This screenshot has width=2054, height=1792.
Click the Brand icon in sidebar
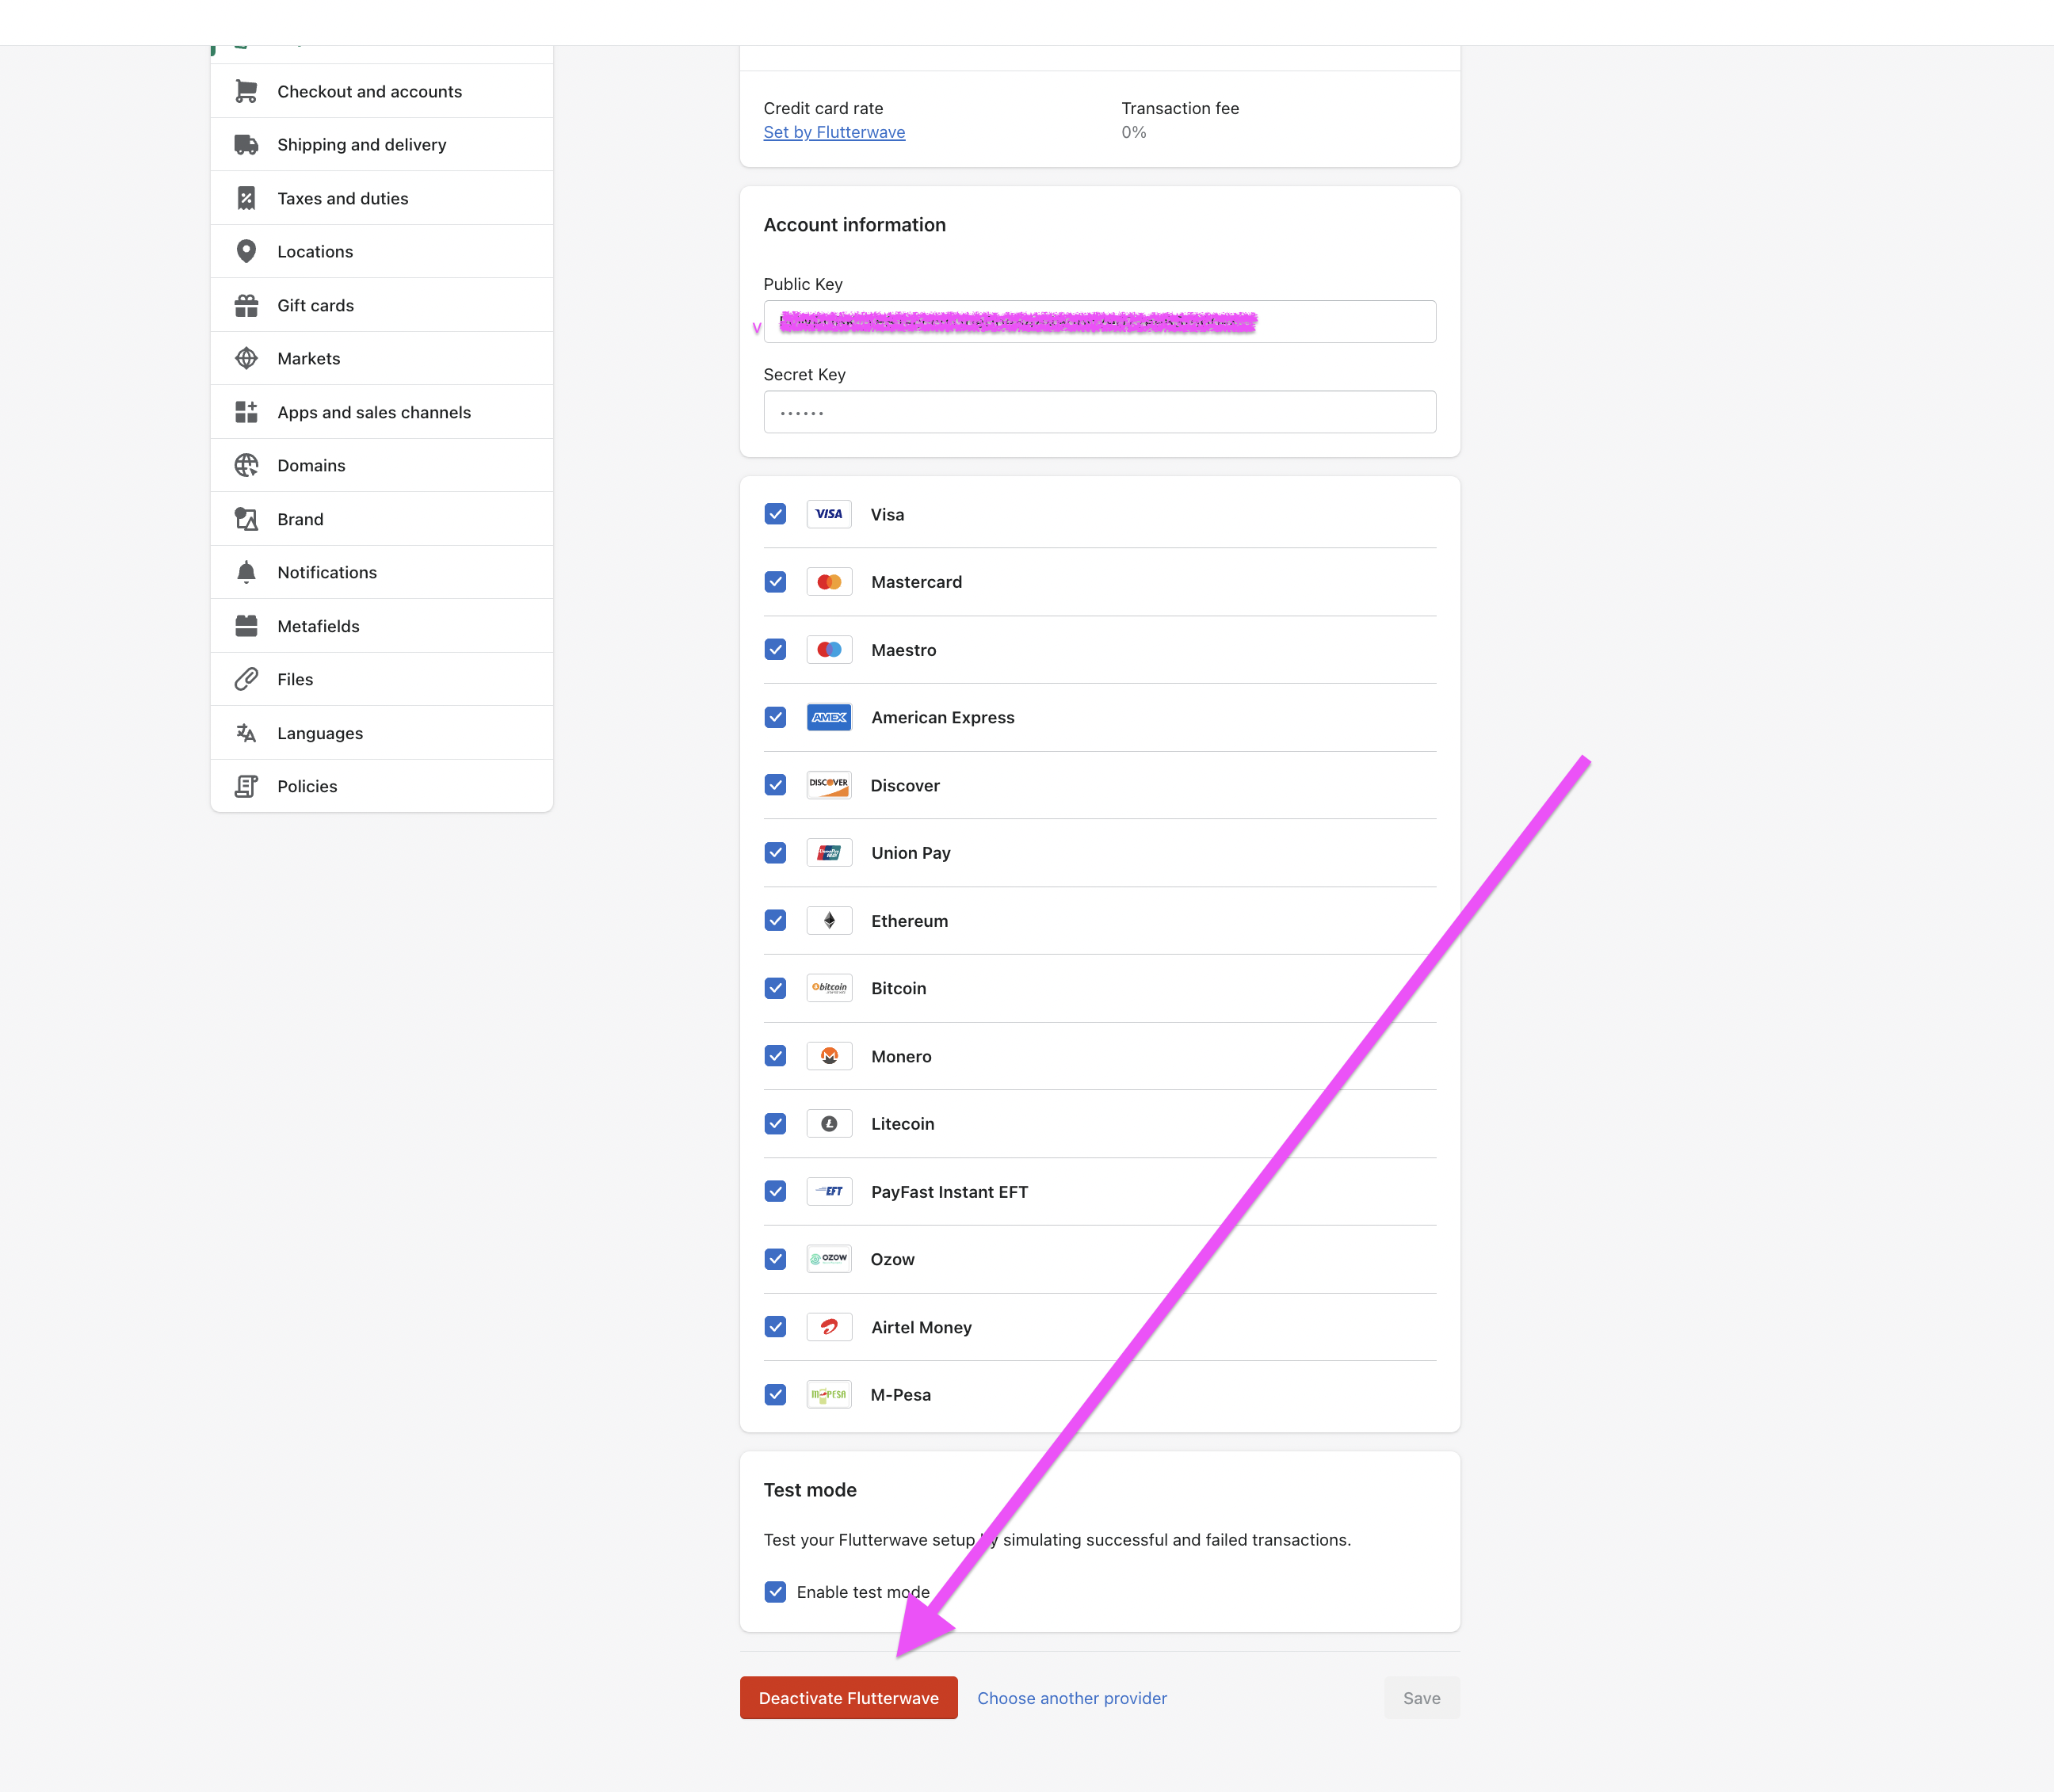coord(246,519)
